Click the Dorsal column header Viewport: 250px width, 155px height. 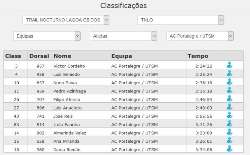pos(39,56)
